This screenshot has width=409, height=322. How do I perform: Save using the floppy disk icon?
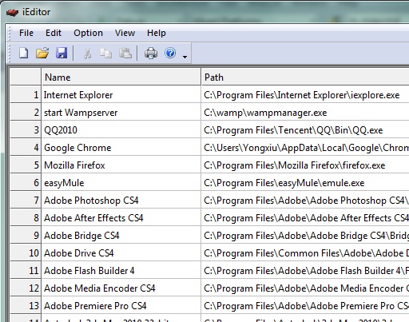[62, 53]
